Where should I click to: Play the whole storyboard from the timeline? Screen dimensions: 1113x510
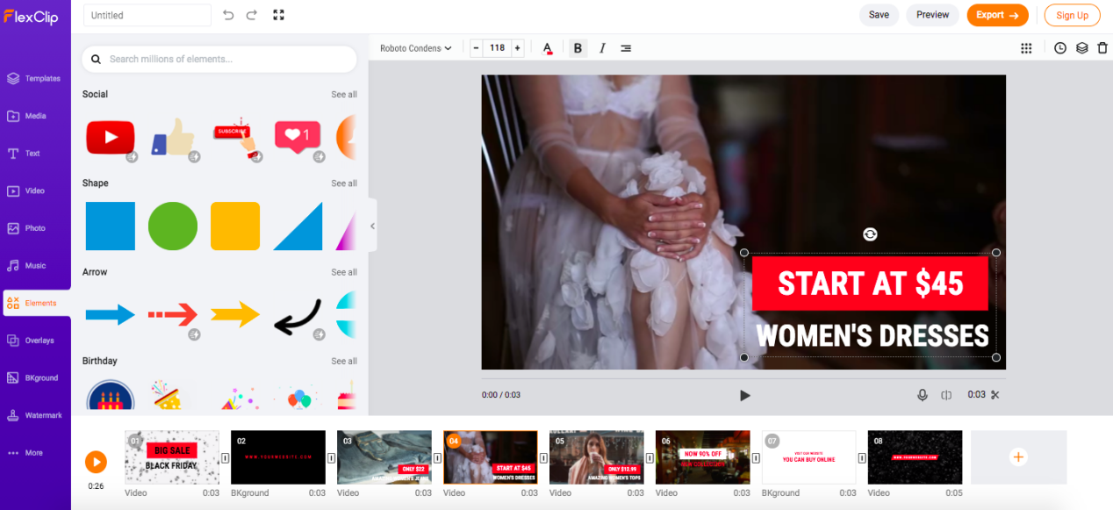point(96,462)
